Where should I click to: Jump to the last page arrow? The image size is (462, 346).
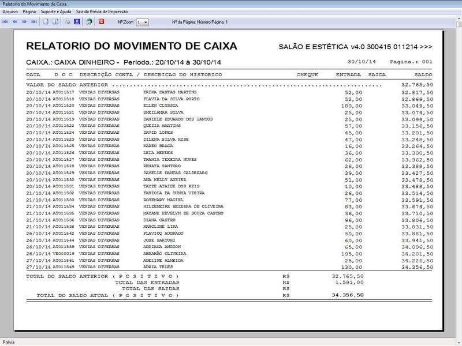point(33,22)
